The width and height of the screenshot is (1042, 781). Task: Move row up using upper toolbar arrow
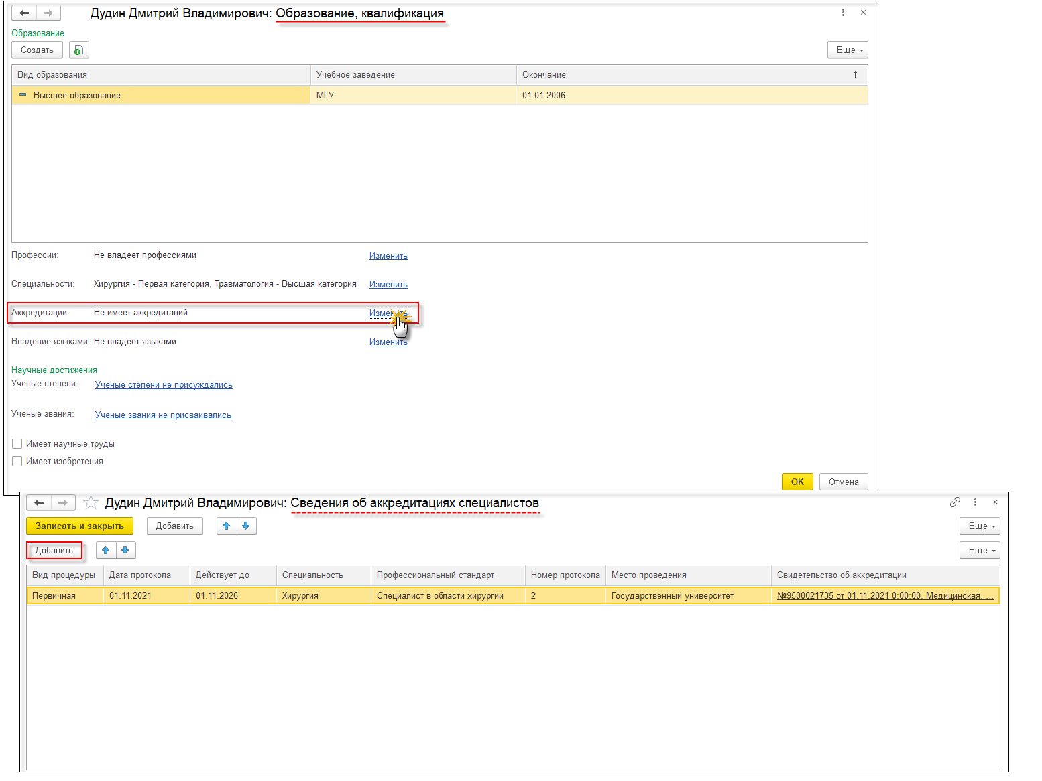pos(227,526)
